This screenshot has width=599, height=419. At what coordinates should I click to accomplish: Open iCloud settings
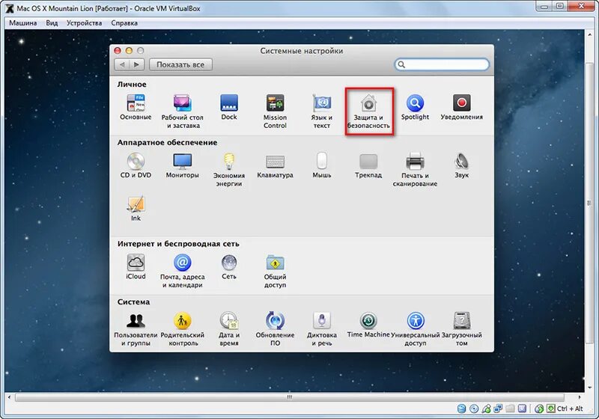pyautogui.click(x=136, y=267)
